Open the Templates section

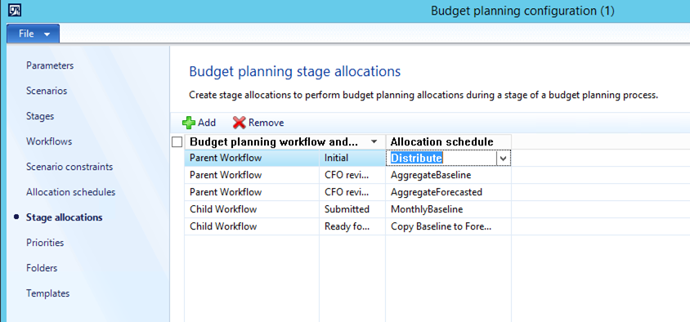pos(47,293)
